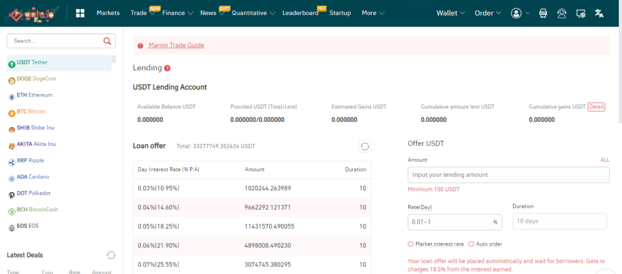622x274 pixels.
Task: Select the EOS coin icon
Action: click(x=12, y=228)
